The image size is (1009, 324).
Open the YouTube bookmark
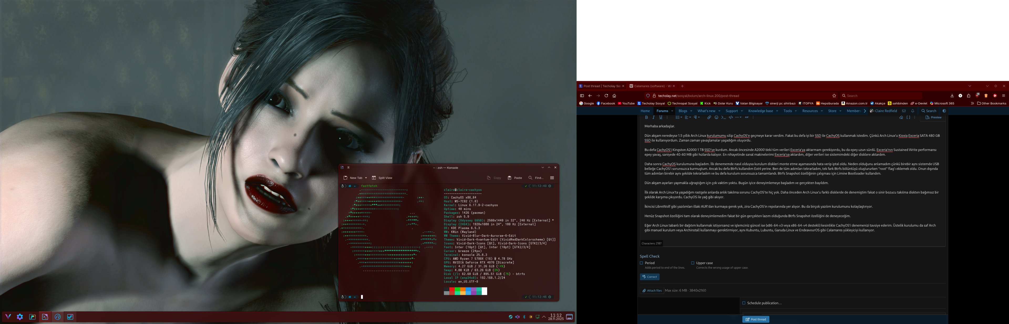626,104
